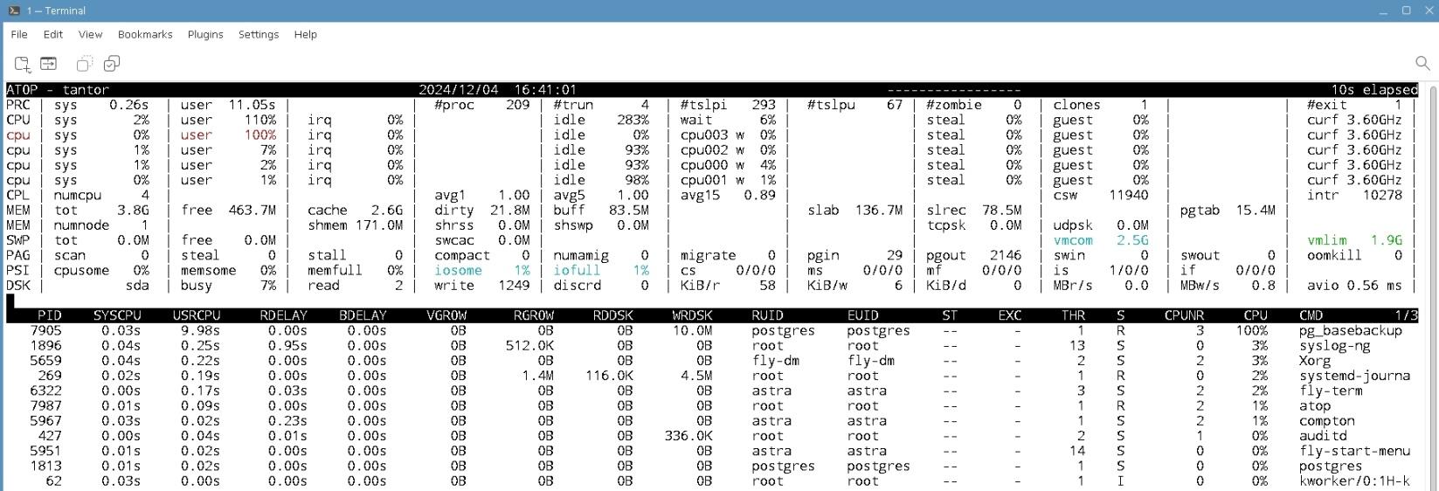Click the vmcom 2.5G memory value

1131,240
